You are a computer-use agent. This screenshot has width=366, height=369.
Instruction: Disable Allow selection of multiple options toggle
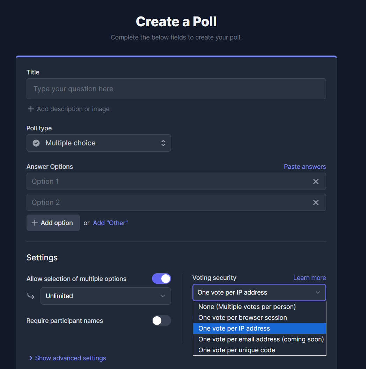point(161,278)
